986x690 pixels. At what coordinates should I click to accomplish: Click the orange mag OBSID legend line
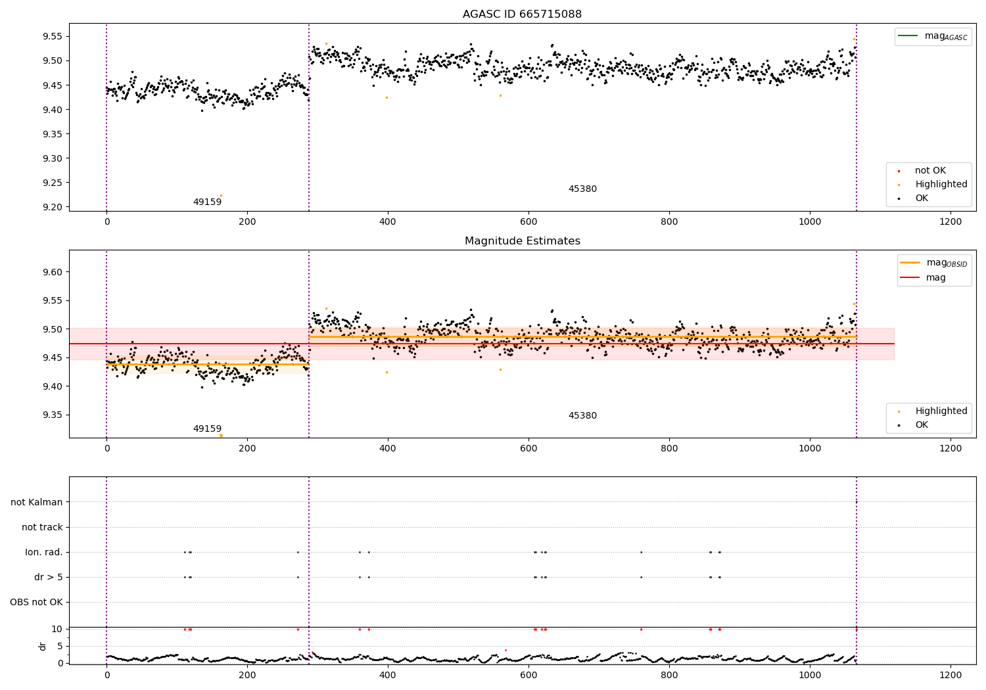[910, 262]
